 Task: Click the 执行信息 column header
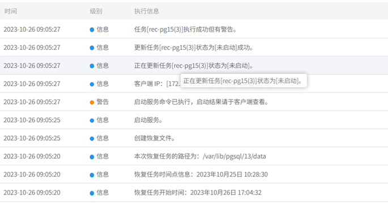pyautogui.click(x=147, y=11)
